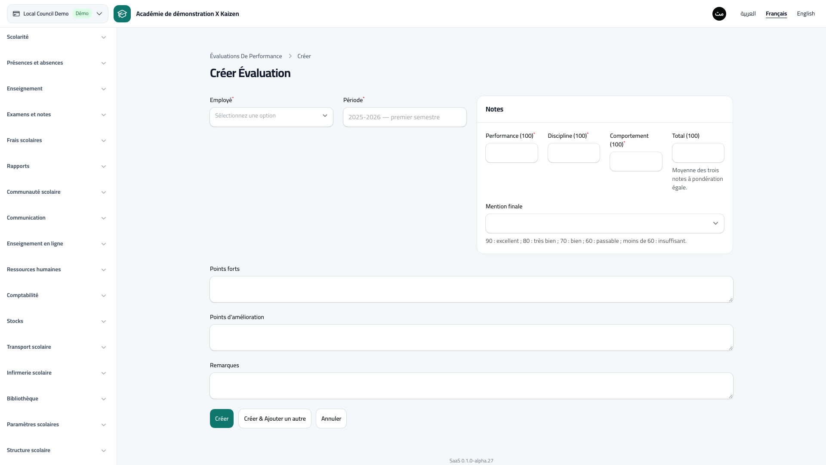Open the Mention finale dropdown
826x465 pixels.
pos(605,223)
